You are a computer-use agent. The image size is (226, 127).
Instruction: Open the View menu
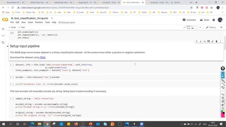click(23, 22)
